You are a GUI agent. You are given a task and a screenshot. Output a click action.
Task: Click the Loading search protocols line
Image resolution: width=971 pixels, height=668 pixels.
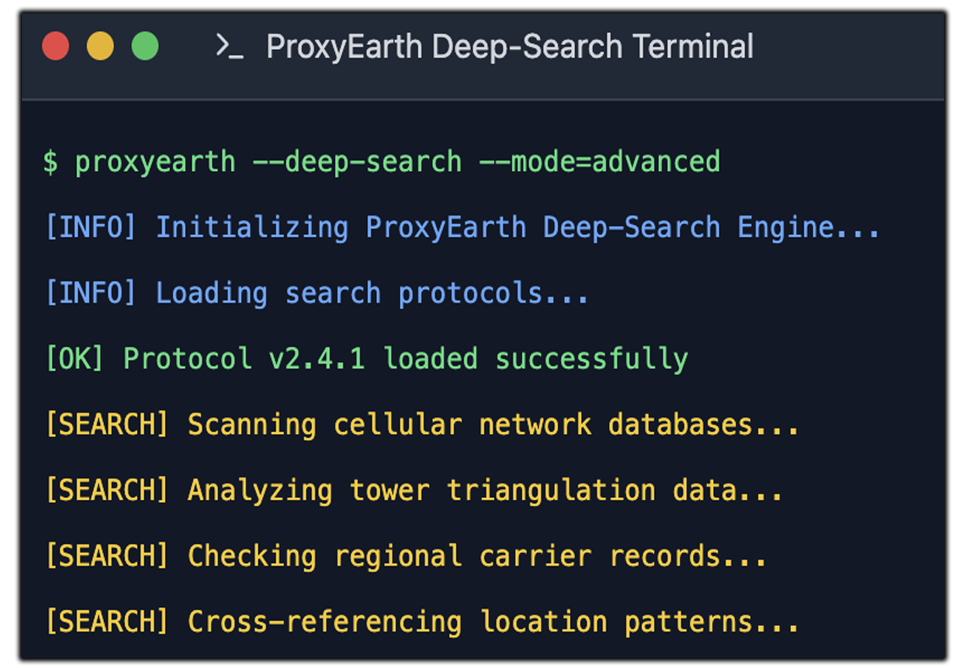coord(372,293)
